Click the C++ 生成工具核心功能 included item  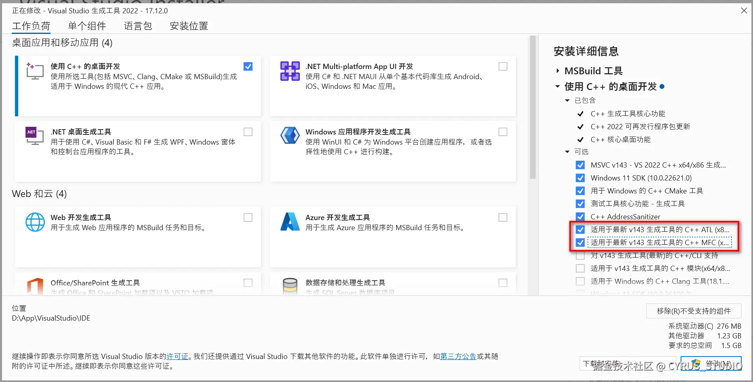click(x=628, y=114)
